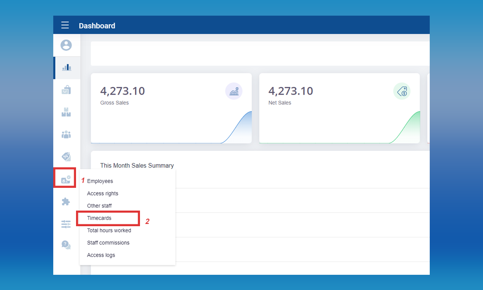Select Employees from the flyout menu
483x290 pixels.
100,181
